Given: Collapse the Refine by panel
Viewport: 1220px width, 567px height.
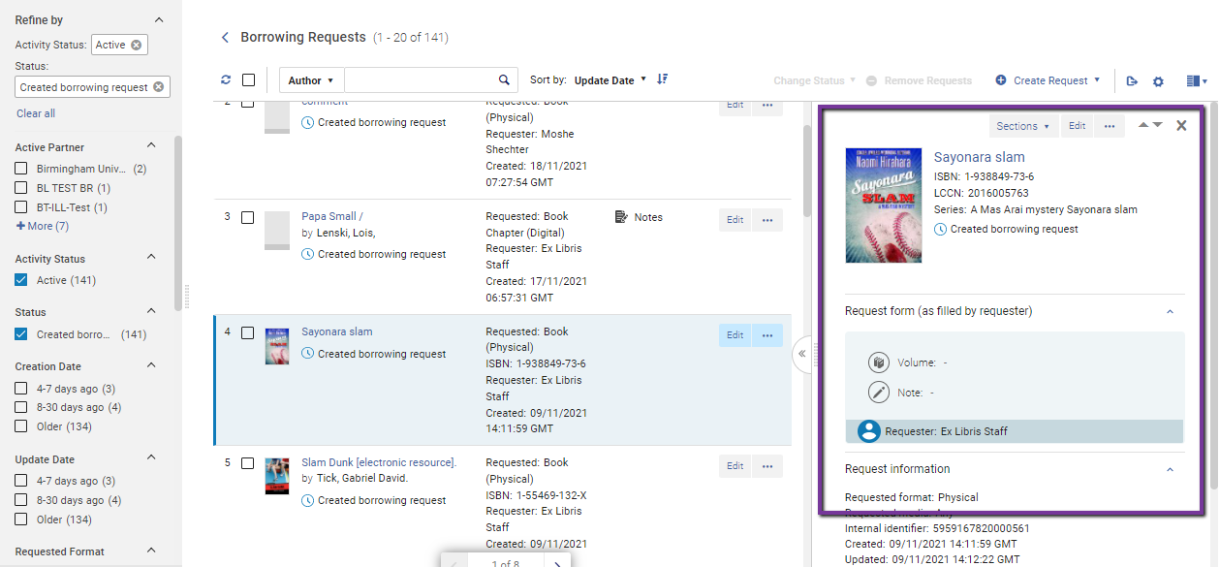Looking at the screenshot, I should pos(159,20).
